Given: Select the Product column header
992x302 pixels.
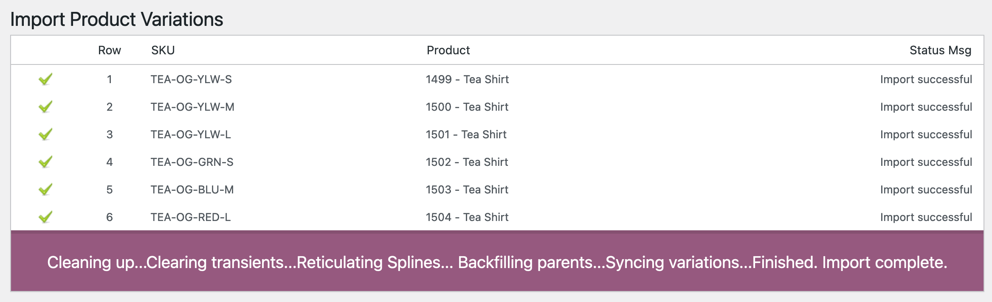Looking at the screenshot, I should 448,50.
